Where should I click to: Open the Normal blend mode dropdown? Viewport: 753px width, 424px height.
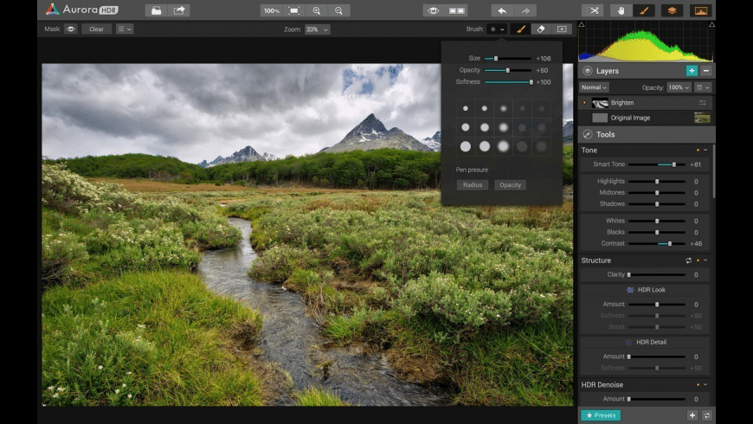point(595,87)
